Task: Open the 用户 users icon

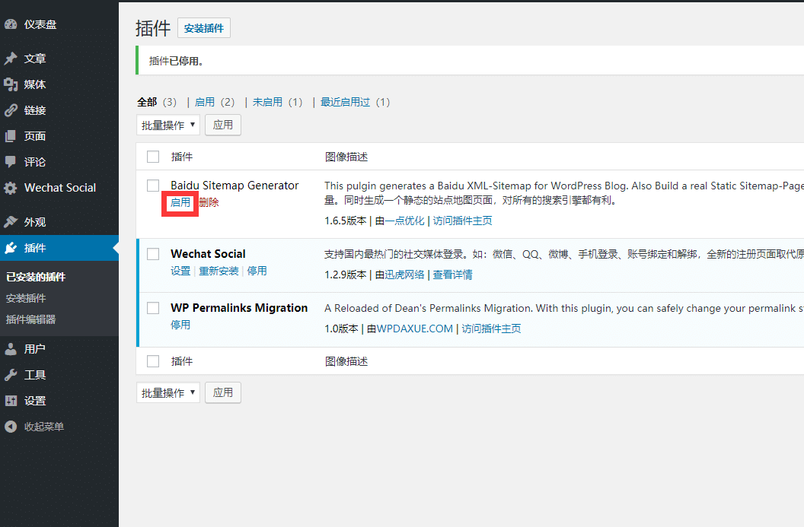Action: click(x=11, y=348)
